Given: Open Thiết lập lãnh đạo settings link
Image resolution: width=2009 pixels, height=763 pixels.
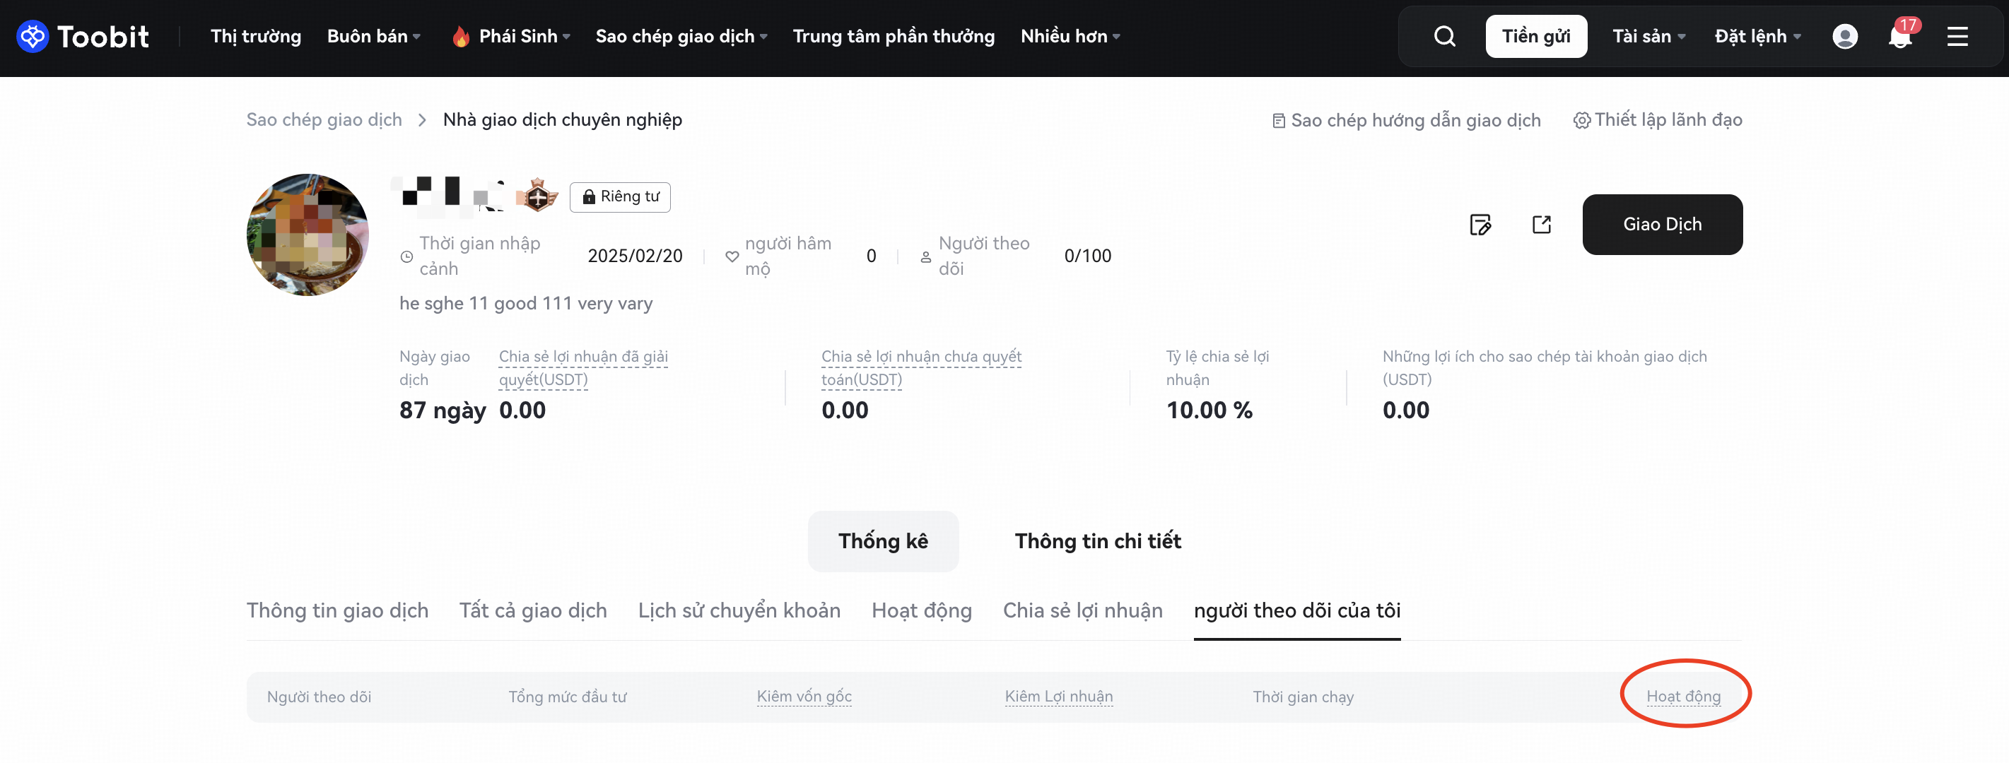Looking at the screenshot, I should 1657,120.
